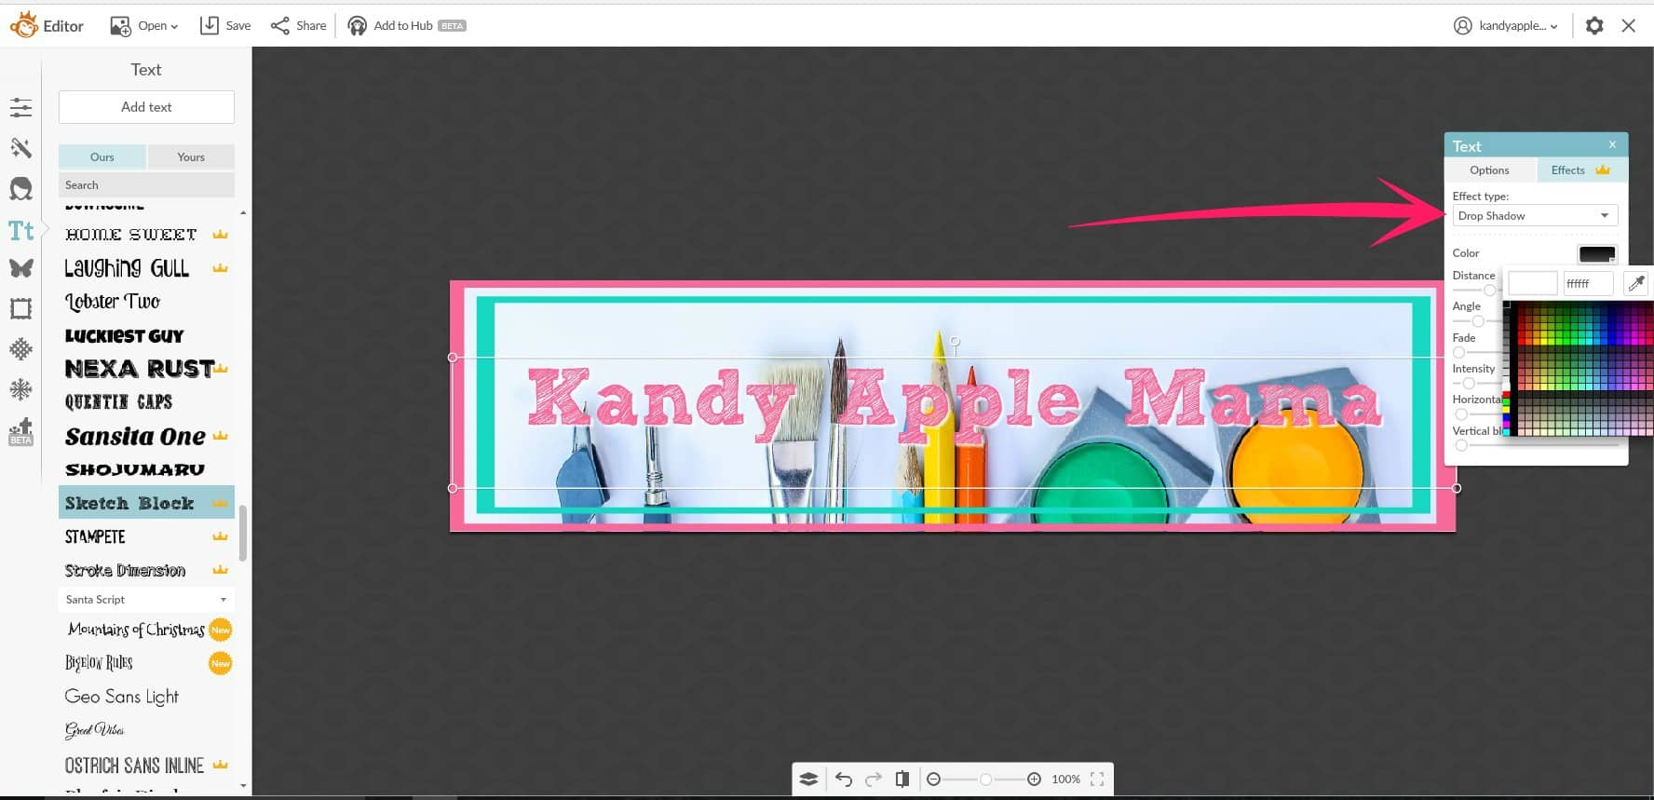This screenshot has height=800, width=1654.
Task: Select the Great Vibes font
Action: click(146, 730)
